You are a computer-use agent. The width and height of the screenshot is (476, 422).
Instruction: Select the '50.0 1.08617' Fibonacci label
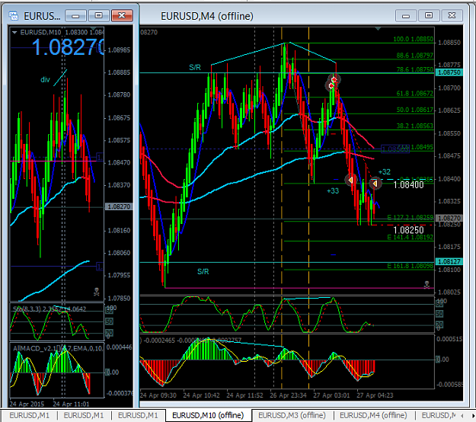click(x=414, y=110)
